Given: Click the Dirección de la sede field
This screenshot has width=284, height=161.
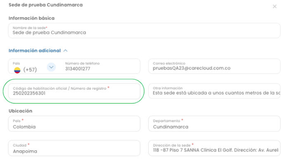Looking at the screenshot, I should tap(214, 148).
